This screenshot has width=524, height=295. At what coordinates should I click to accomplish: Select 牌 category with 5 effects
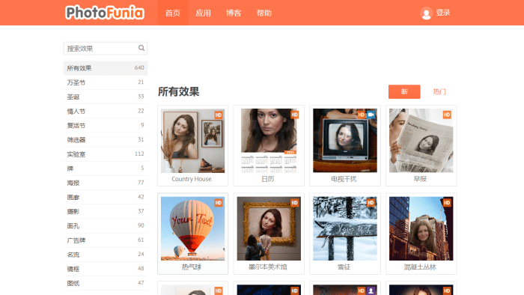(106, 168)
